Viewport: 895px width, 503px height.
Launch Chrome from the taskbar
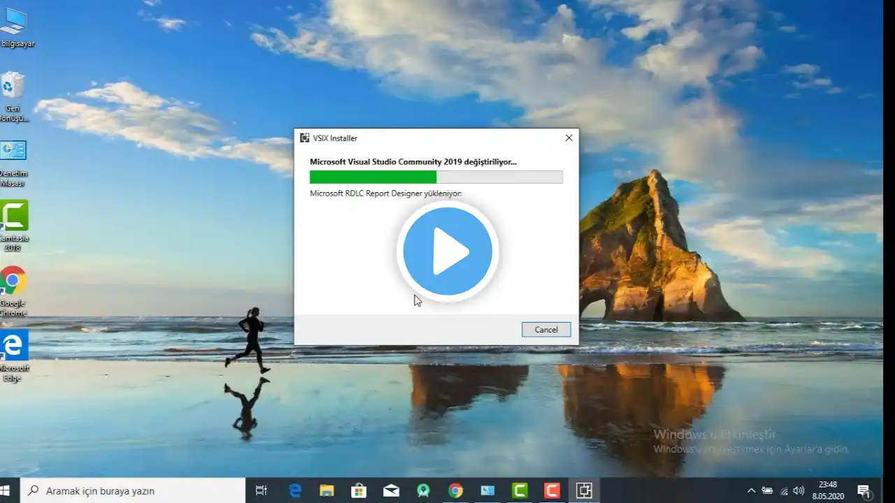pyautogui.click(x=455, y=490)
